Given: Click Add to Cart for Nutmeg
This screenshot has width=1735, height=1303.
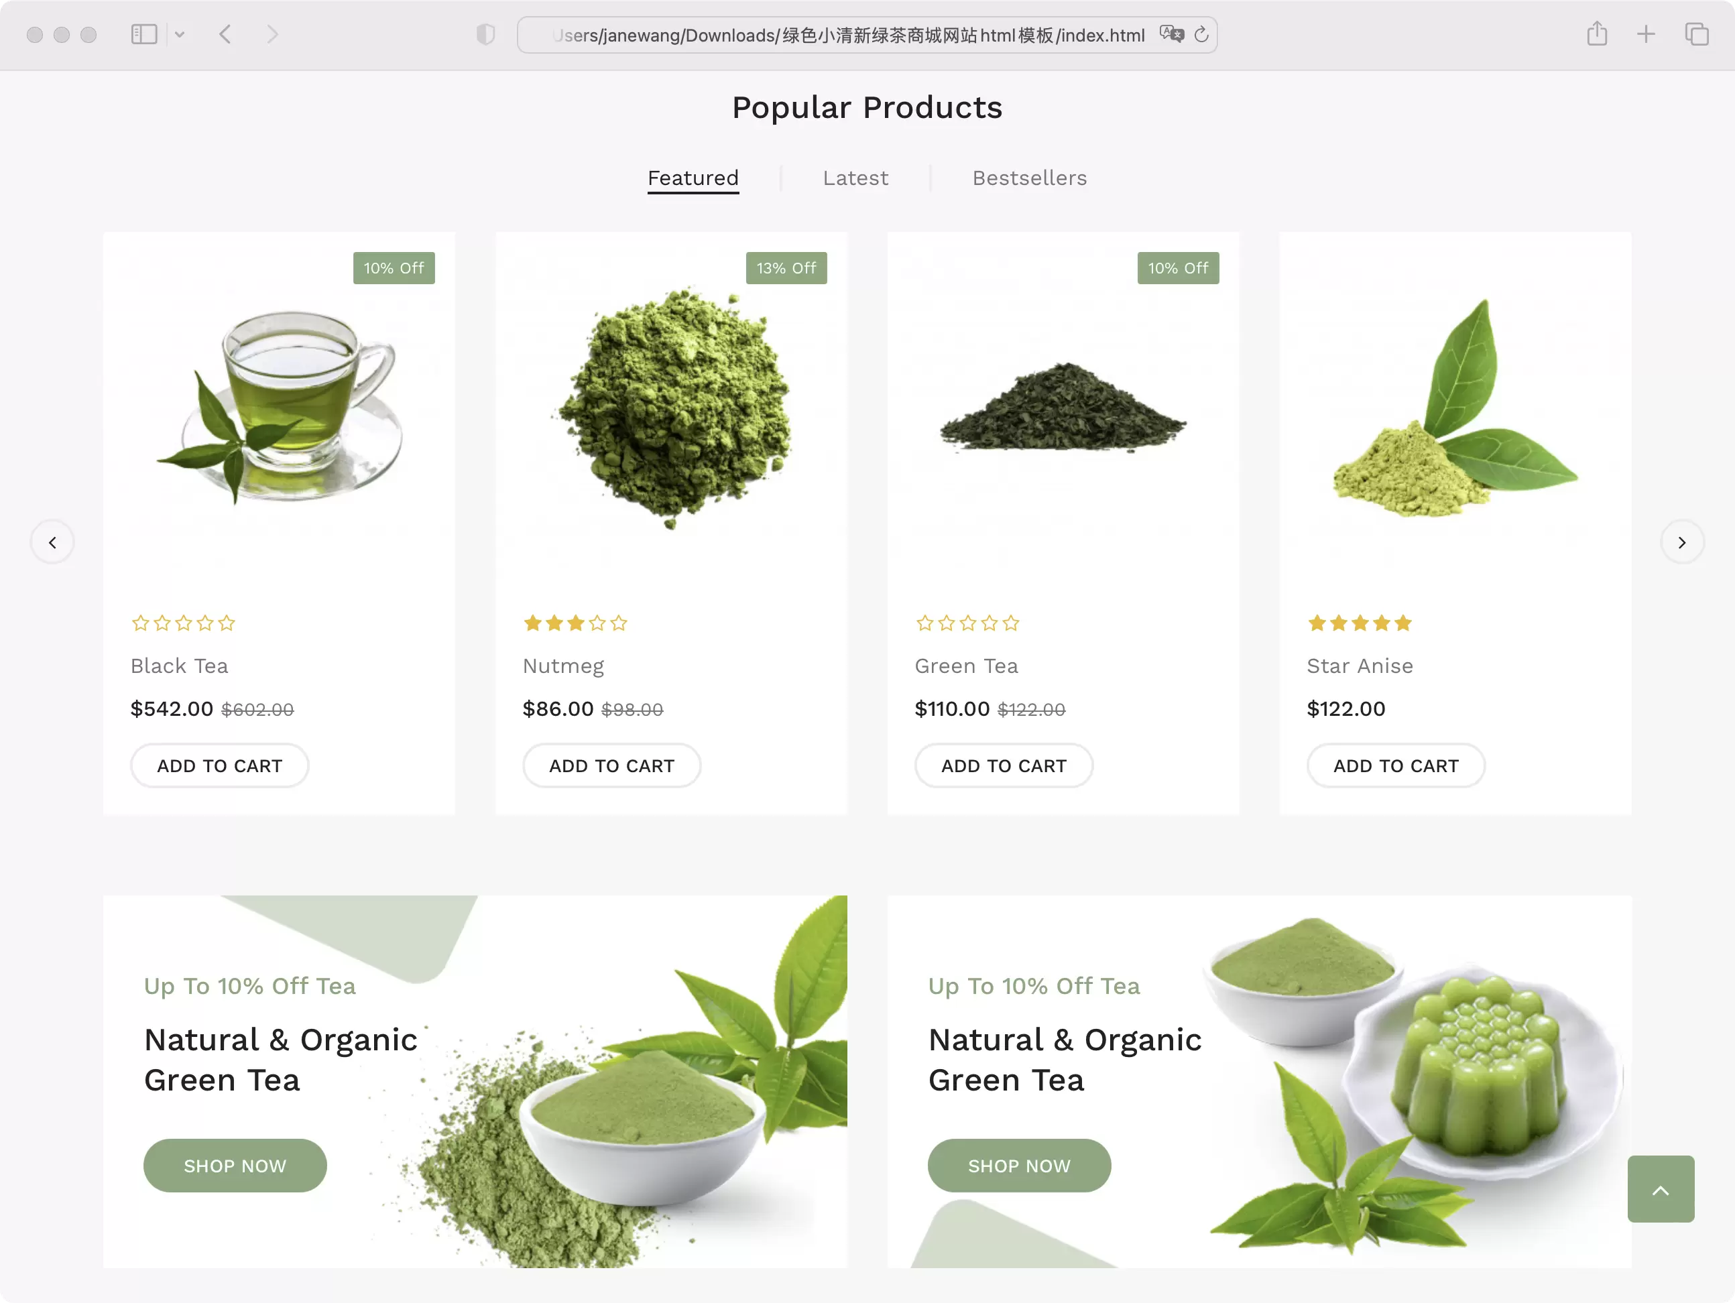Looking at the screenshot, I should (x=610, y=765).
